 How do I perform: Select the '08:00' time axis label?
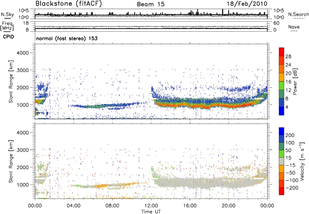(112, 206)
